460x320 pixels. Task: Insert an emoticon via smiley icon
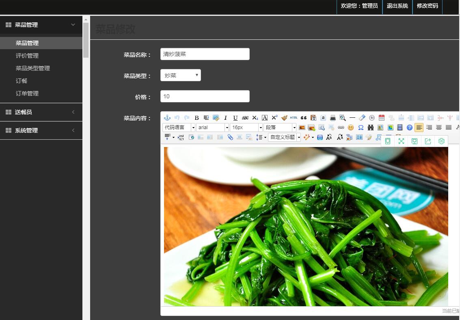click(351, 128)
